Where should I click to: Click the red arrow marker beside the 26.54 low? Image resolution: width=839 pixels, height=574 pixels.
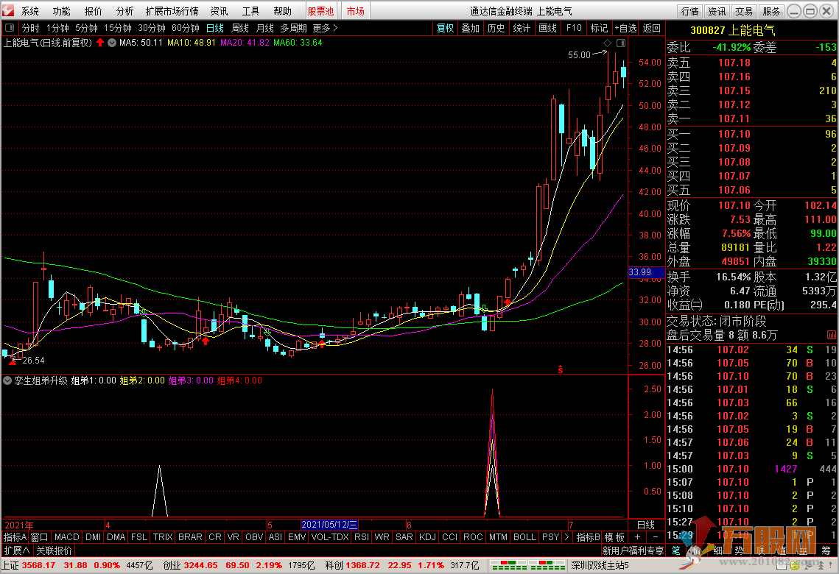point(13,362)
